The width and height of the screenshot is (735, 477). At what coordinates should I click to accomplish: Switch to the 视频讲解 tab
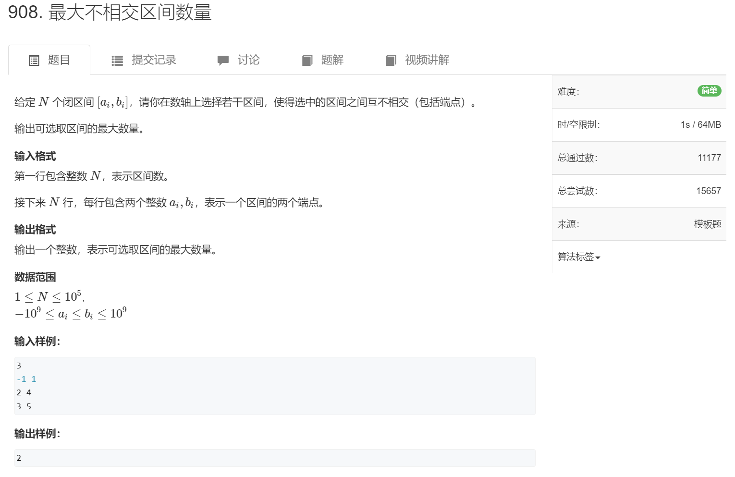point(417,60)
